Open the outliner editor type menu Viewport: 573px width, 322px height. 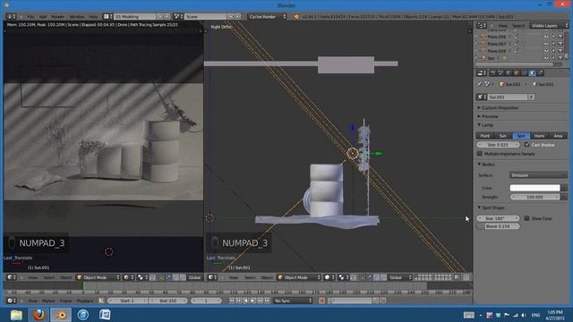point(481,26)
